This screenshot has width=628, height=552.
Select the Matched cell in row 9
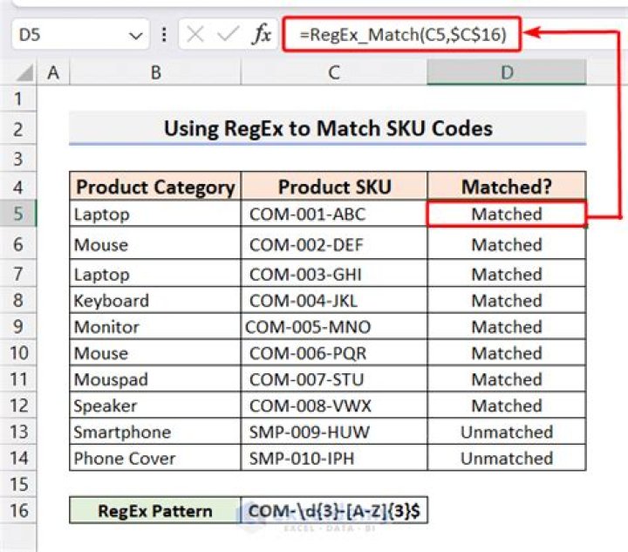pyautogui.click(x=507, y=327)
